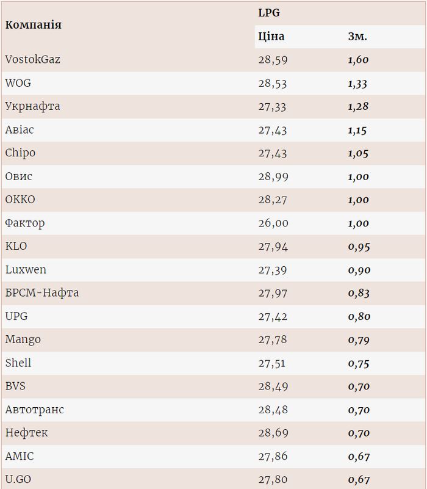Click the Mango company name
Screen dimensions: 427x489
(x=23, y=340)
